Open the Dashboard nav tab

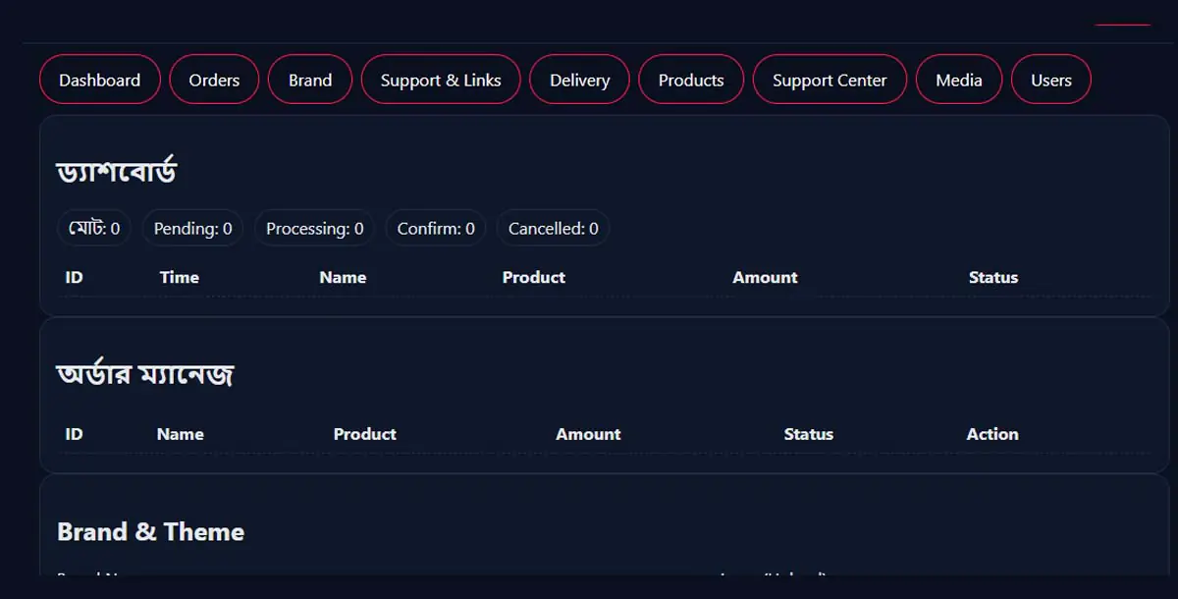coord(99,80)
